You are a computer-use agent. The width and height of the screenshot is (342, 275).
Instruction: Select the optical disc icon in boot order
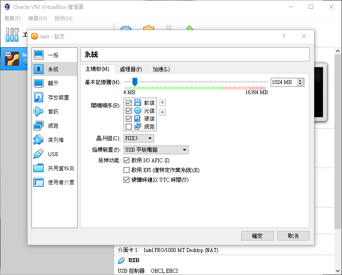pos(137,111)
